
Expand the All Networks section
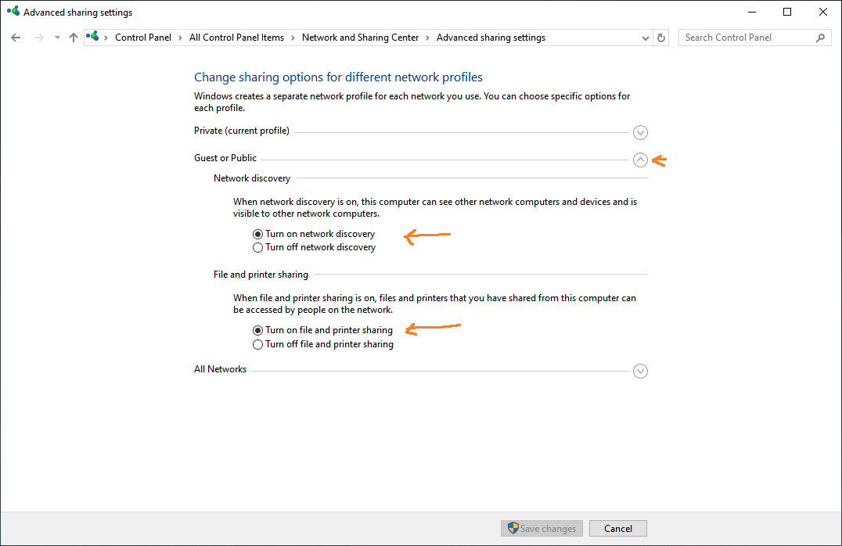coord(640,371)
